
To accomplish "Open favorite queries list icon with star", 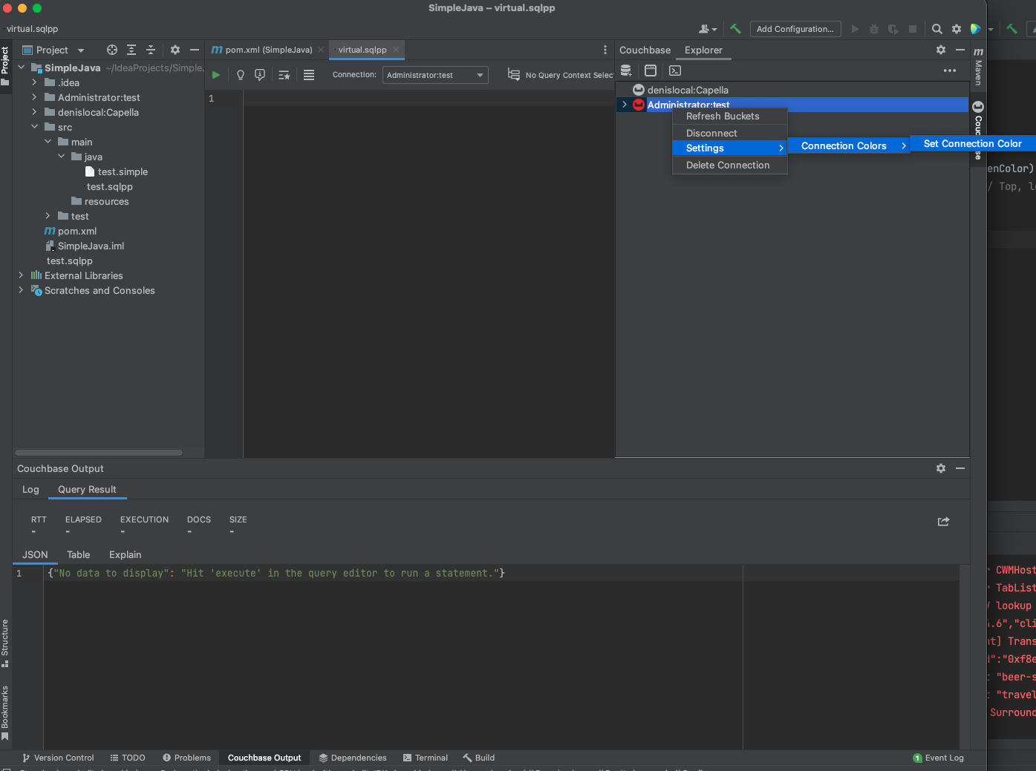I will [284, 75].
